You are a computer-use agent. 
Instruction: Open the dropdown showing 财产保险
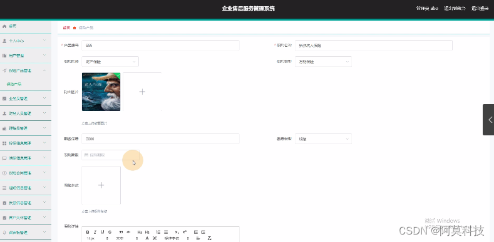click(110, 62)
